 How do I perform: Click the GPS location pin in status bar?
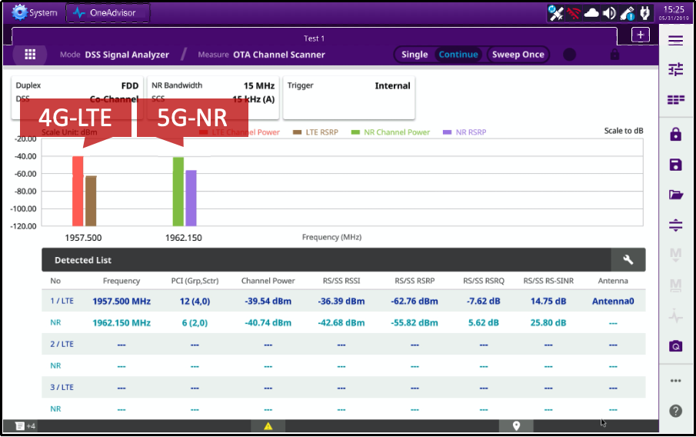point(516,426)
